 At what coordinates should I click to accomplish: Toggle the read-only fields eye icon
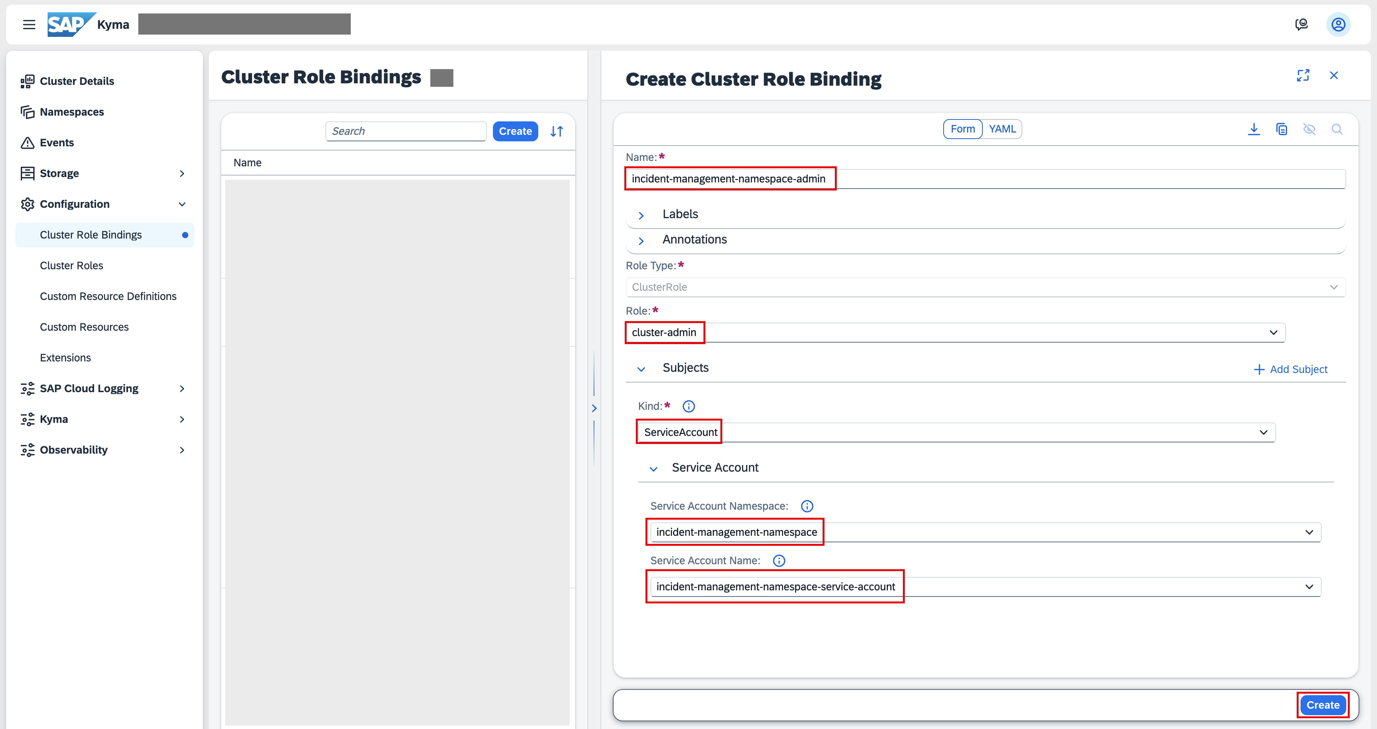tap(1309, 129)
